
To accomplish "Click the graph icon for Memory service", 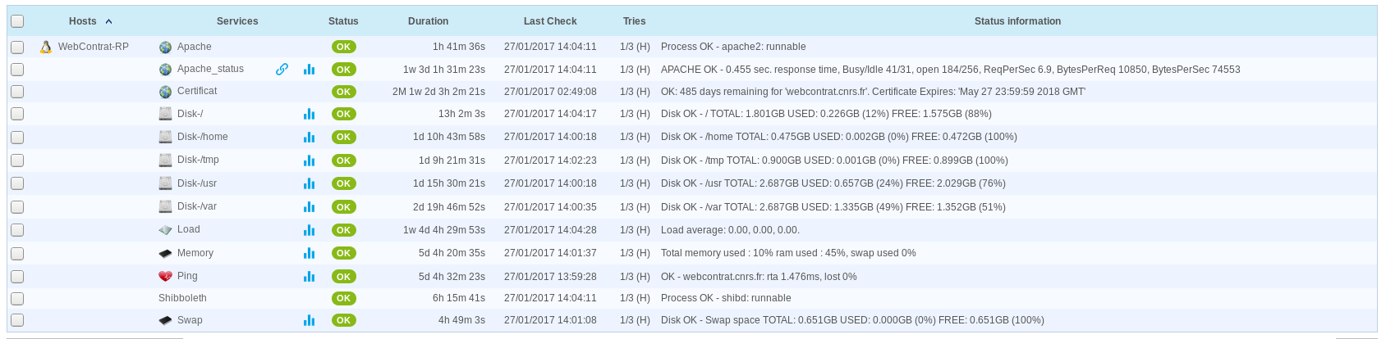I will click(x=309, y=253).
